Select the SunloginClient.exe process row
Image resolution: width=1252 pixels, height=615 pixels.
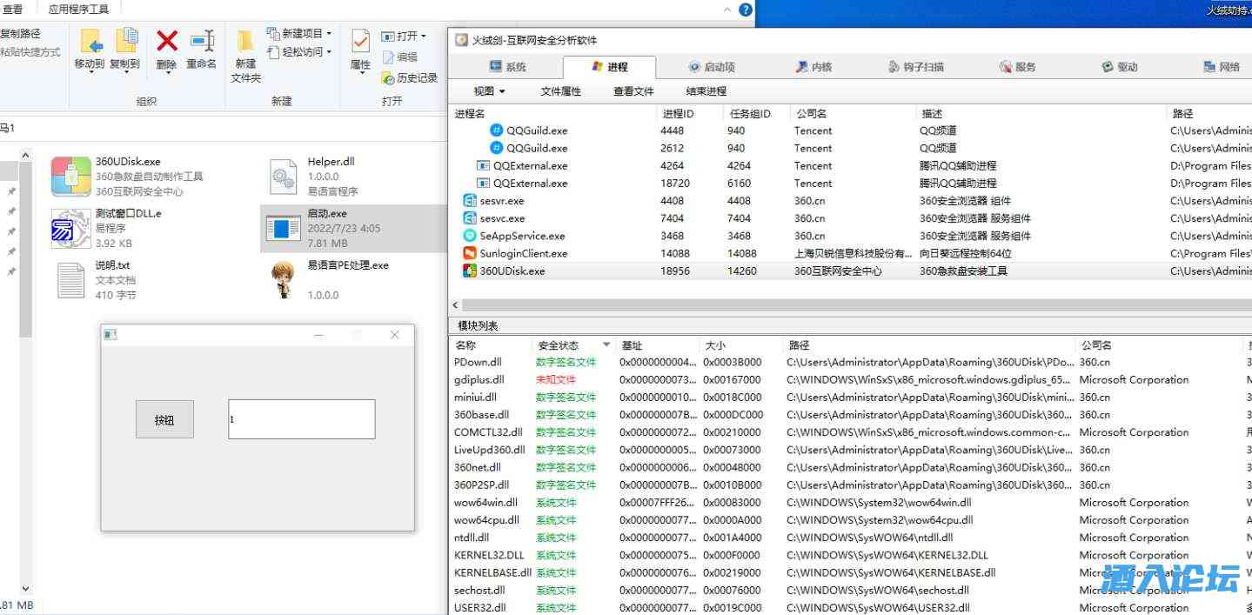point(523,254)
